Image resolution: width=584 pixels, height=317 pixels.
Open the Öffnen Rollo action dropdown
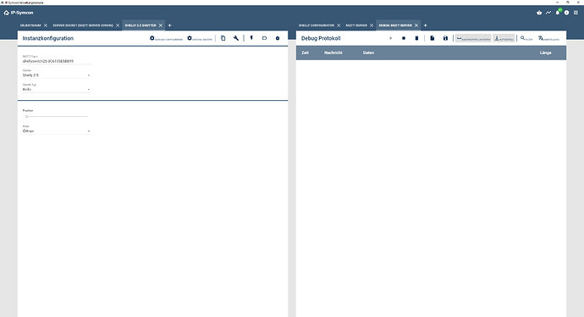point(57,131)
